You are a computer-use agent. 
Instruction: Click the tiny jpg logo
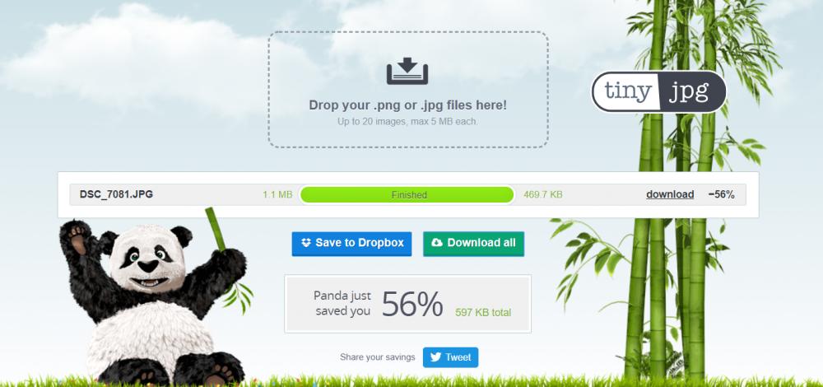pyautogui.click(x=659, y=91)
